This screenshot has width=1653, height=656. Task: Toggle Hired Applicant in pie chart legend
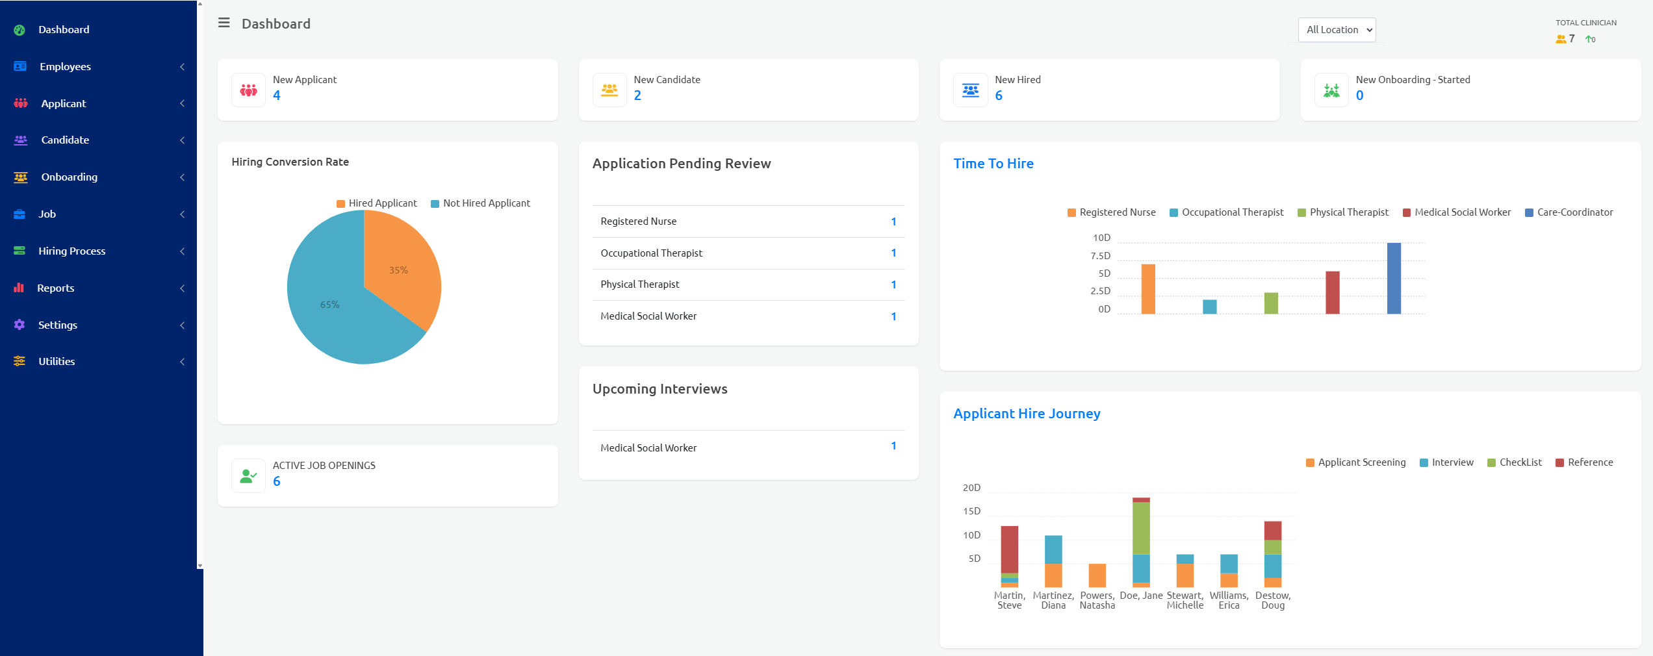tap(377, 203)
